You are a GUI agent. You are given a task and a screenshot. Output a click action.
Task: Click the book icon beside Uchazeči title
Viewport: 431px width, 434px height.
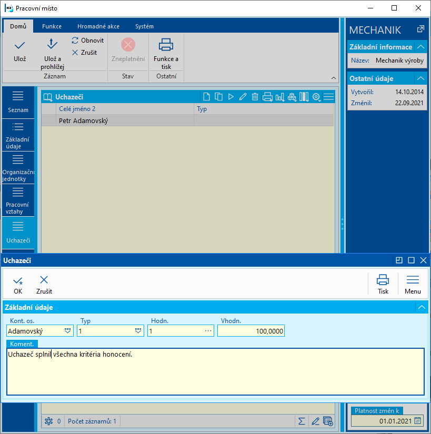coord(48,97)
